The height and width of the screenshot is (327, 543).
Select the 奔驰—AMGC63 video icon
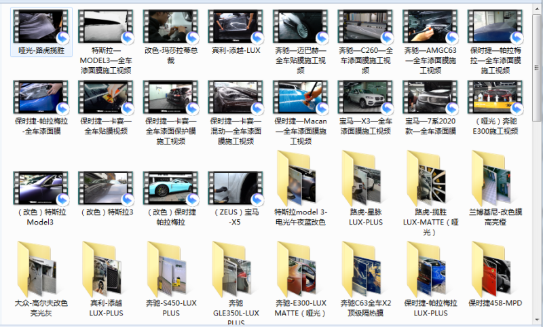(430, 26)
